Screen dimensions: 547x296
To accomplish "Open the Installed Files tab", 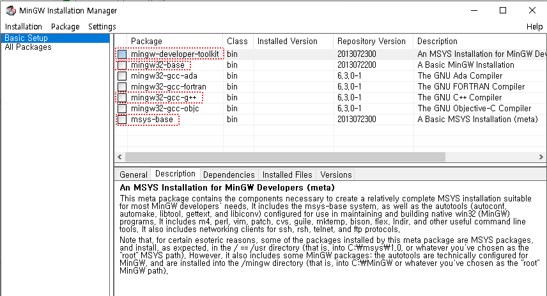I will click(x=287, y=175).
